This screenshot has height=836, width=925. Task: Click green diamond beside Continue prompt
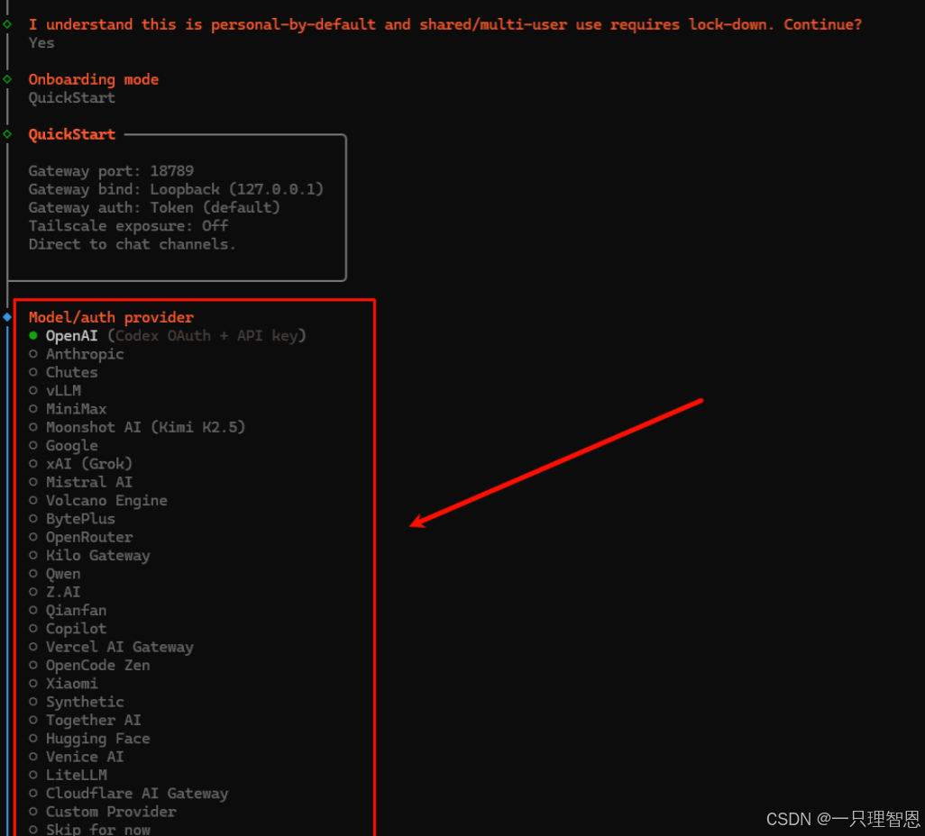[x=7, y=24]
